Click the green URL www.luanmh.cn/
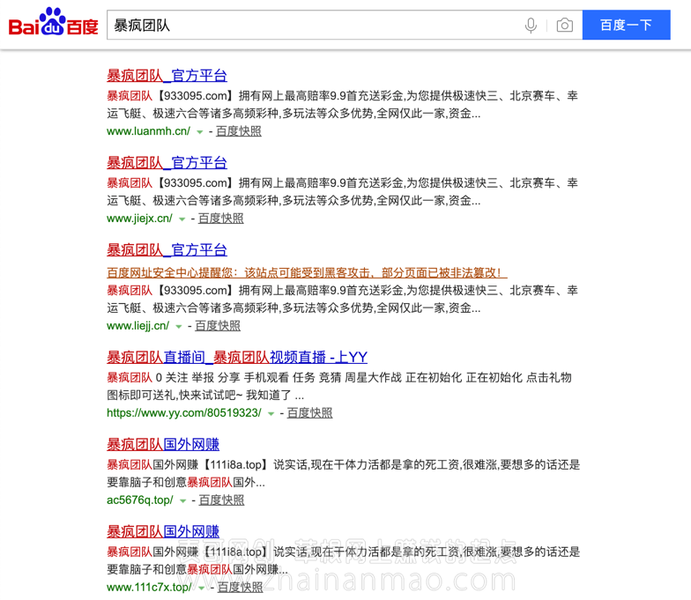This screenshot has height=600, width=691. (x=148, y=131)
